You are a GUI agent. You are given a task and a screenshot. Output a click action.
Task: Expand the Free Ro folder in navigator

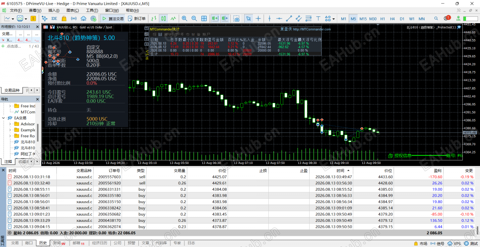click(x=11, y=136)
